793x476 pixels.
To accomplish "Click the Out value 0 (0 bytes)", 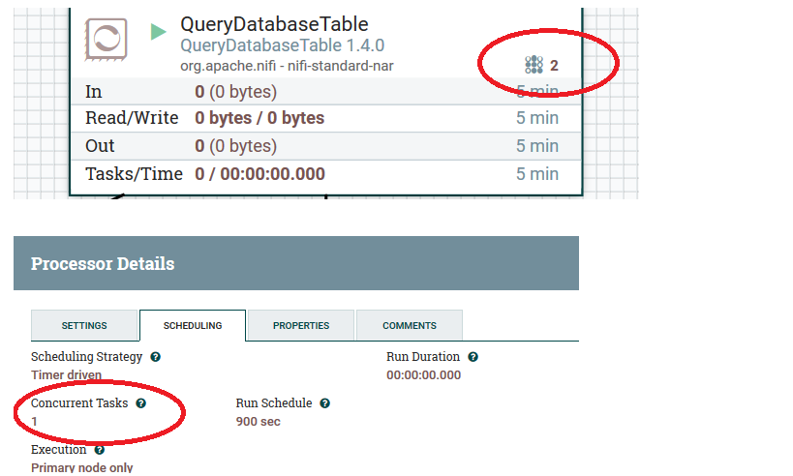I will [235, 145].
